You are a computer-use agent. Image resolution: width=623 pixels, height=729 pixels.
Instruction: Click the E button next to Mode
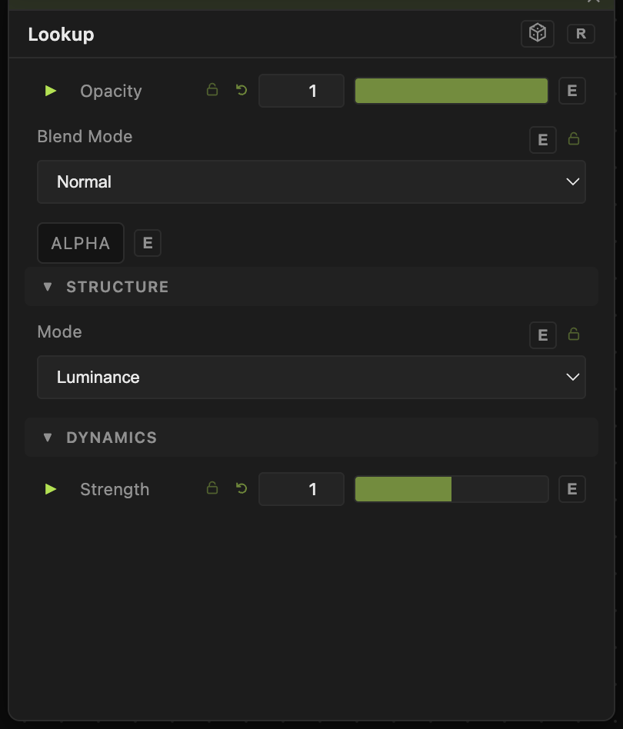[542, 335]
